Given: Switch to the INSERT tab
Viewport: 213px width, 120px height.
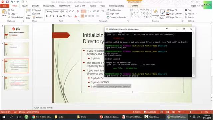Looking at the screenshot, I should pyautogui.click(x=25, y=6).
